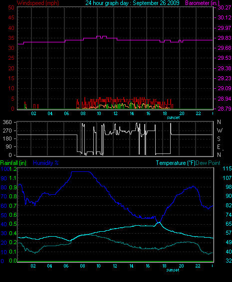The image size is (232, 282).
Task: Select the Humidity % legend label
Action: (x=46, y=163)
